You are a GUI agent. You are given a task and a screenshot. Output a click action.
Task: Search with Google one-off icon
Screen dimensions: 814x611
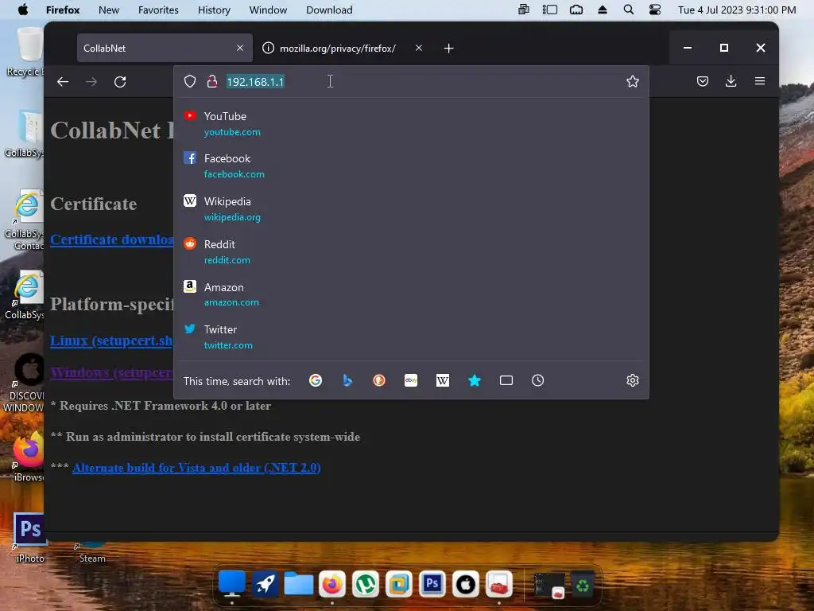316,381
